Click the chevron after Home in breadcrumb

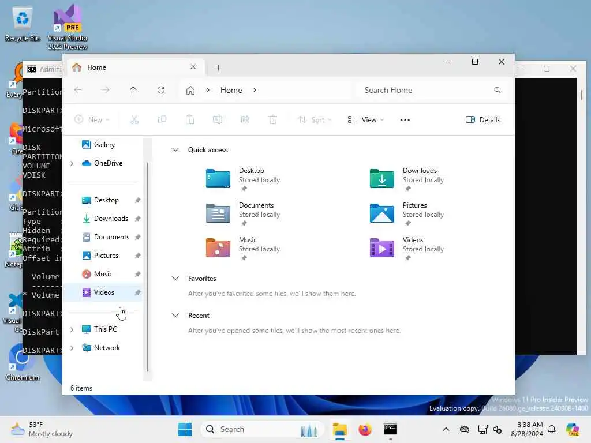point(255,90)
